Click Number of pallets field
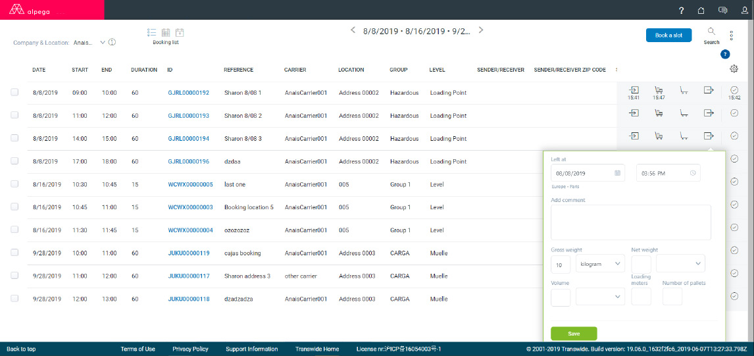This screenshot has height=356, width=754. click(x=672, y=297)
